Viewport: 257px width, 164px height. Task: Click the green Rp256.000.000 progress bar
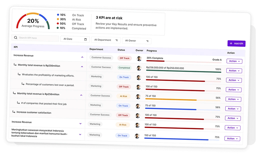click(183, 72)
